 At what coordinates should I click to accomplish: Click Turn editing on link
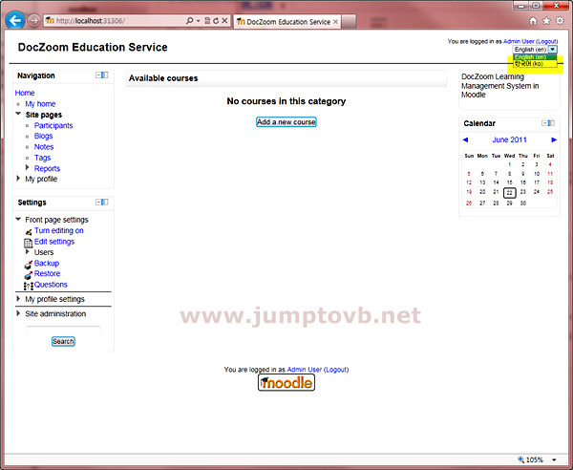pos(59,230)
